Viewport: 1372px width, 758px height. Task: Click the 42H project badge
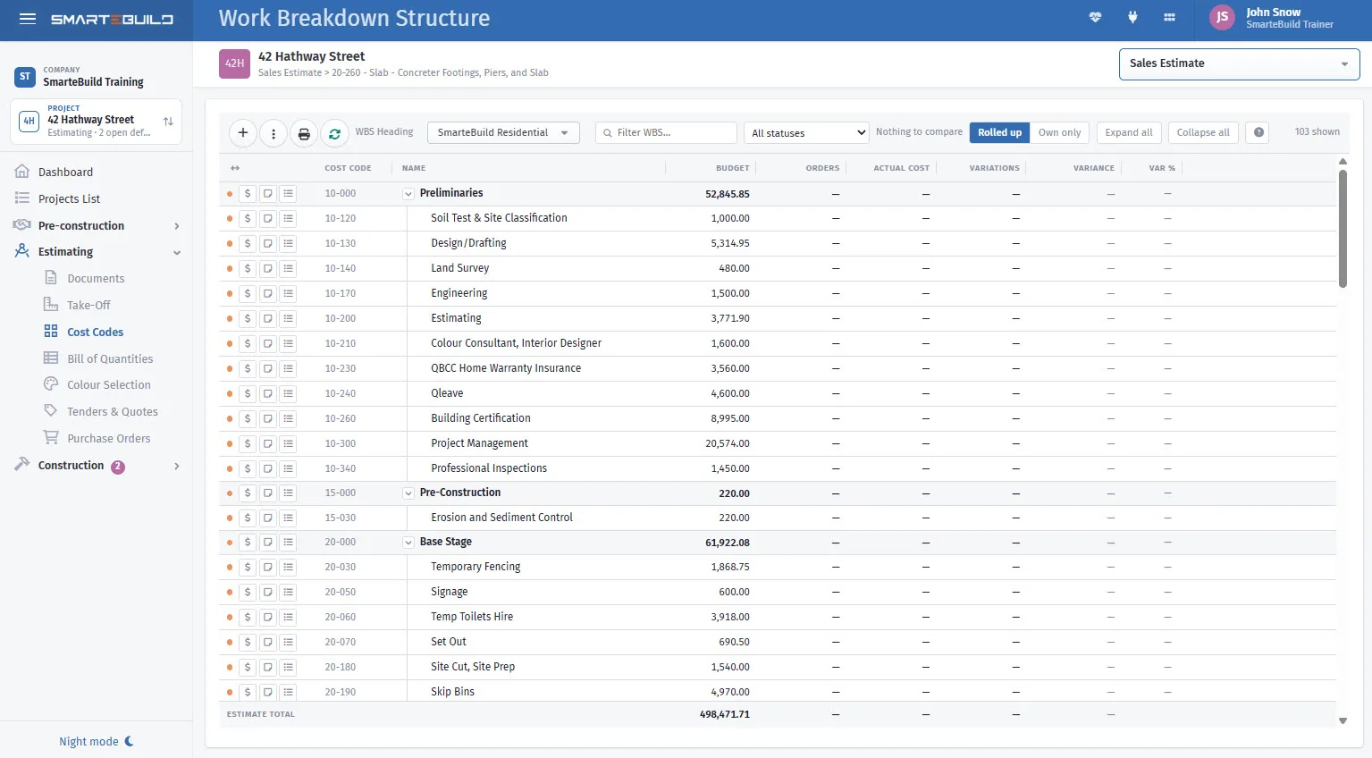click(x=234, y=64)
